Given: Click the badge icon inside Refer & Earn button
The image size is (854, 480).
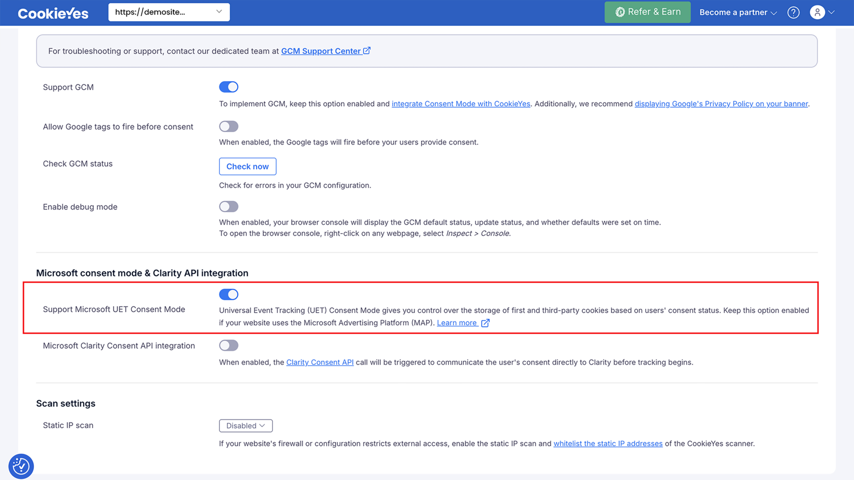Looking at the screenshot, I should 620,12.
